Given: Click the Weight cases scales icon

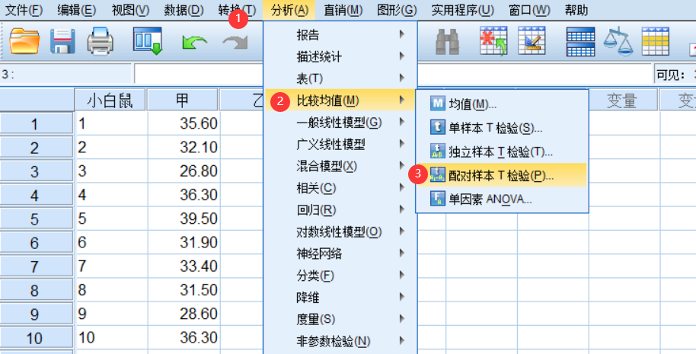Looking at the screenshot, I should coord(618,41).
